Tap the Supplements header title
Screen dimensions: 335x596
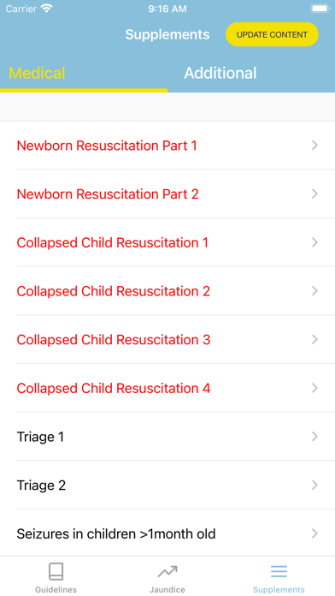point(167,34)
